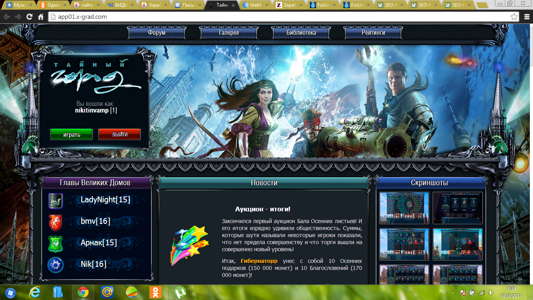Open bmv[16] player profile
Image resolution: width=533 pixels, height=300 pixels.
tap(96, 221)
